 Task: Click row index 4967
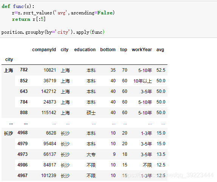click(x=23, y=176)
